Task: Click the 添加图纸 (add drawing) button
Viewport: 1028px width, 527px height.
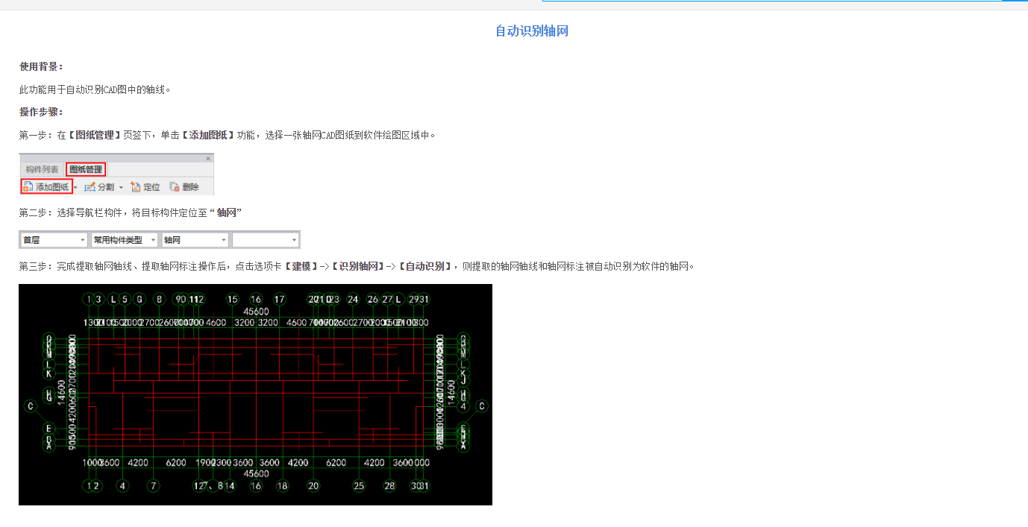Action: (x=47, y=186)
